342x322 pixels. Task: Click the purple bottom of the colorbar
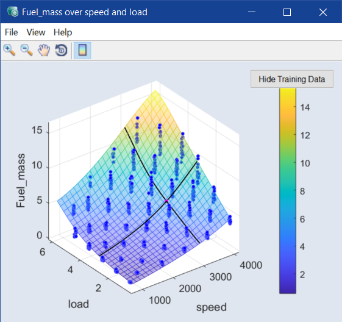288,289
